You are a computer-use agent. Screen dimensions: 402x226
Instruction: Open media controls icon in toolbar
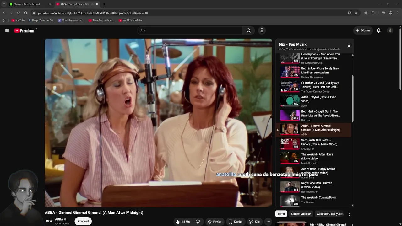coord(383,13)
